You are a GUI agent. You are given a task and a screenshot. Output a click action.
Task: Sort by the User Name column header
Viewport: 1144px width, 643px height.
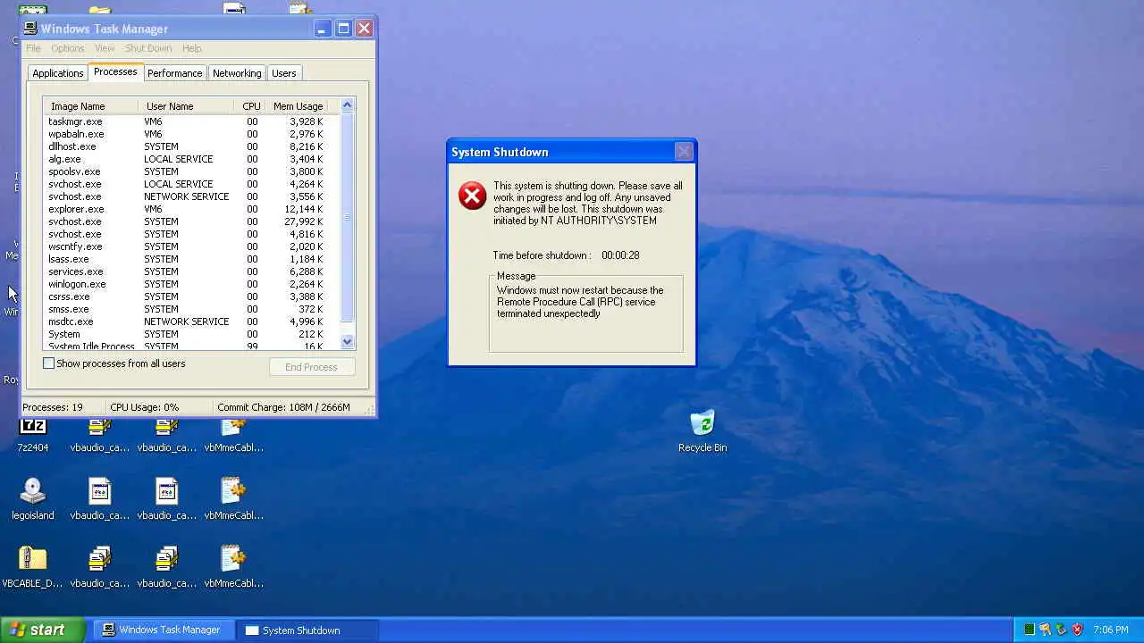point(187,106)
